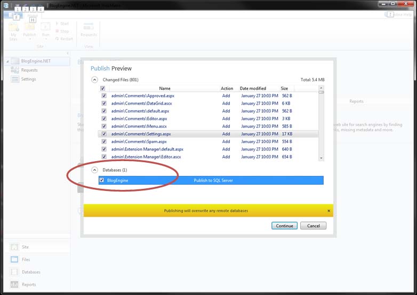Screen dimensions: 417x295
Task: Dismiss the yellow overwrite warning banner
Action: click(328, 211)
